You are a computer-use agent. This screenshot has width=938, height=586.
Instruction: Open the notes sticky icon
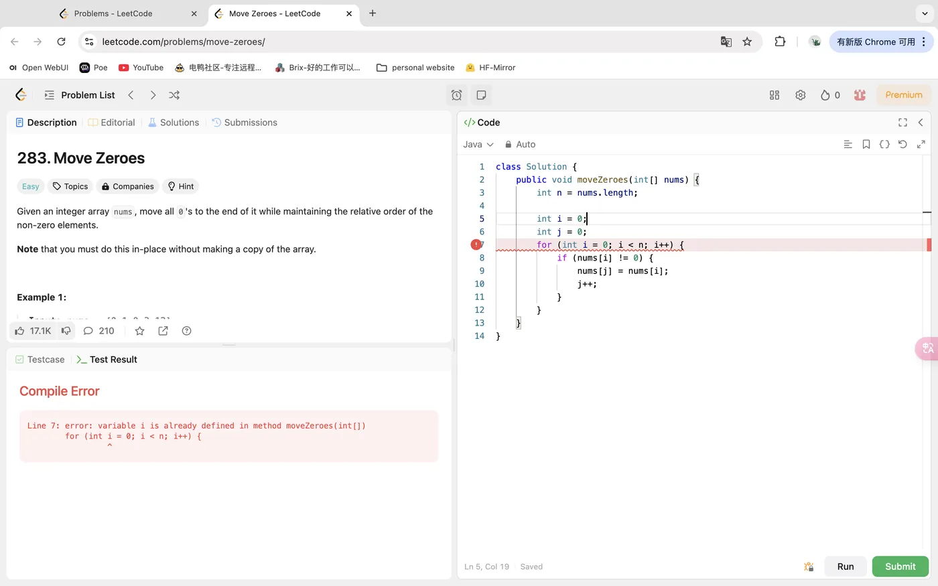click(481, 95)
